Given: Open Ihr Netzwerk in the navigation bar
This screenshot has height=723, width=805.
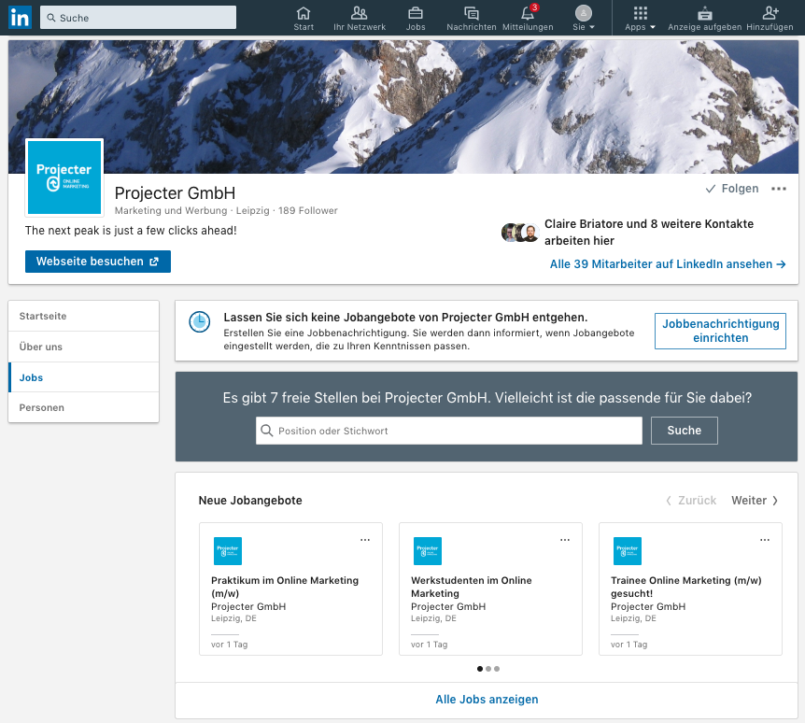Looking at the screenshot, I should coord(360,19).
